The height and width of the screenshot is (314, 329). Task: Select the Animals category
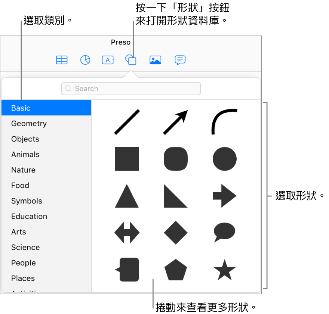(x=46, y=154)
